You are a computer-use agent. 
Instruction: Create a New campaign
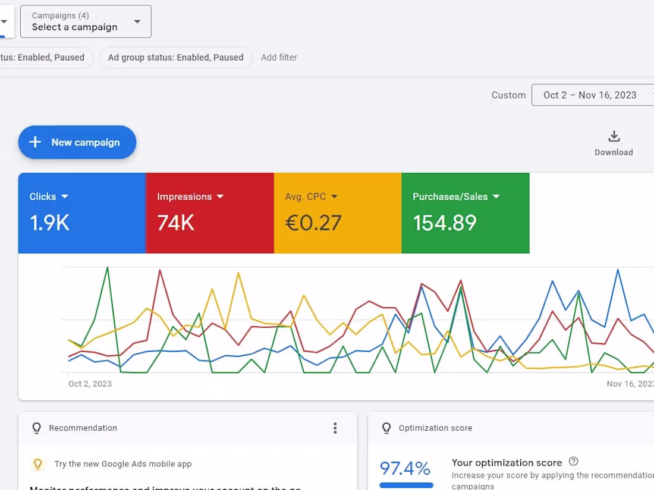(x=77, y=142)
